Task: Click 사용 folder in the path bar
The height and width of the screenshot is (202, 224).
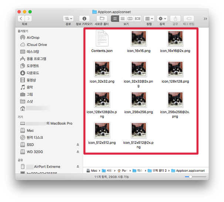Action: coord(107,170)
